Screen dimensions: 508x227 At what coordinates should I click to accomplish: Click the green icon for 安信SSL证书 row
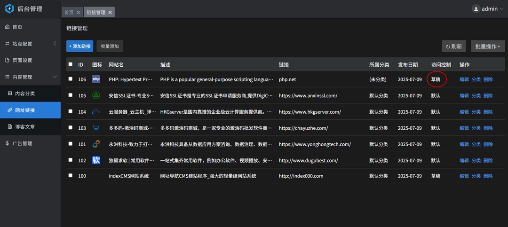tap(96, 95)
